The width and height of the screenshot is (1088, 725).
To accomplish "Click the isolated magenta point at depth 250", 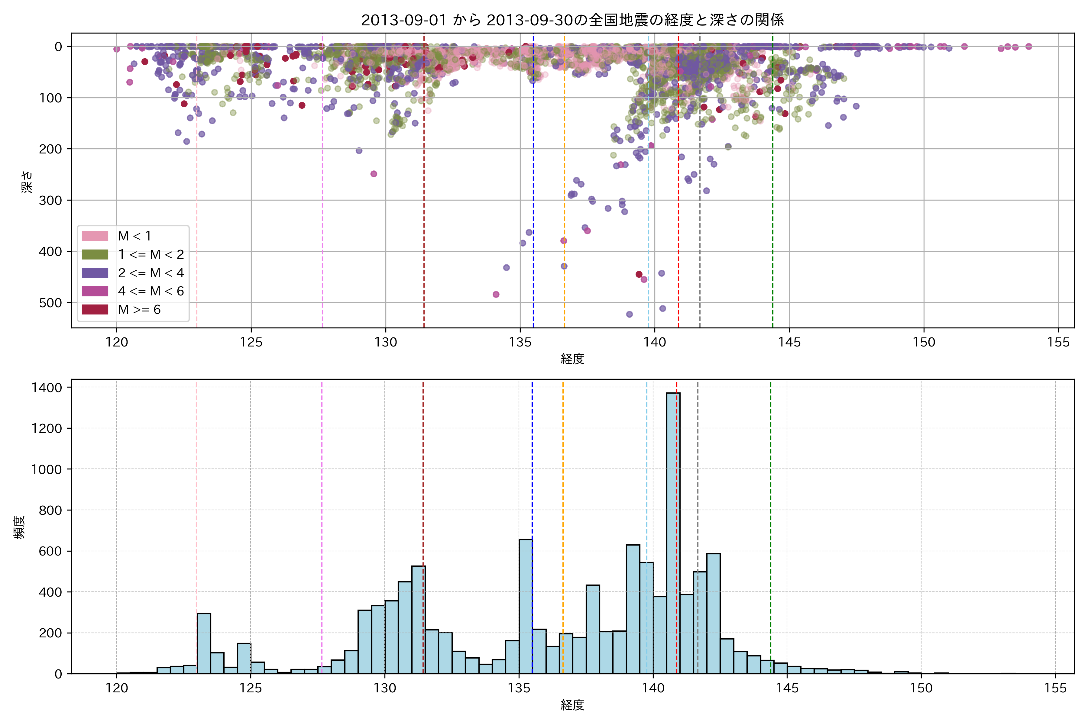I will click(x=374, y=174).
